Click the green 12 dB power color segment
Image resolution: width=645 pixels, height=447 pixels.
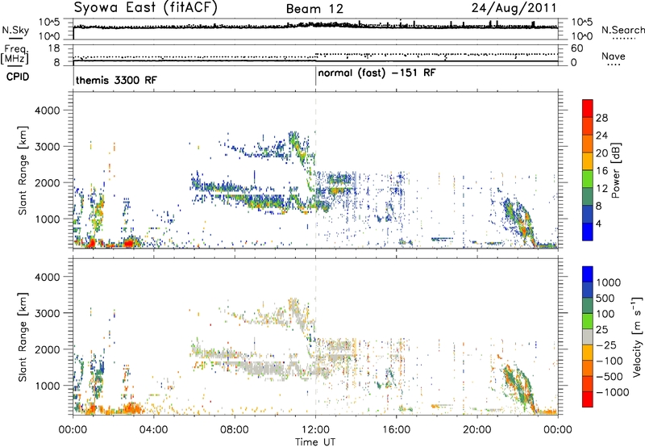588,178
